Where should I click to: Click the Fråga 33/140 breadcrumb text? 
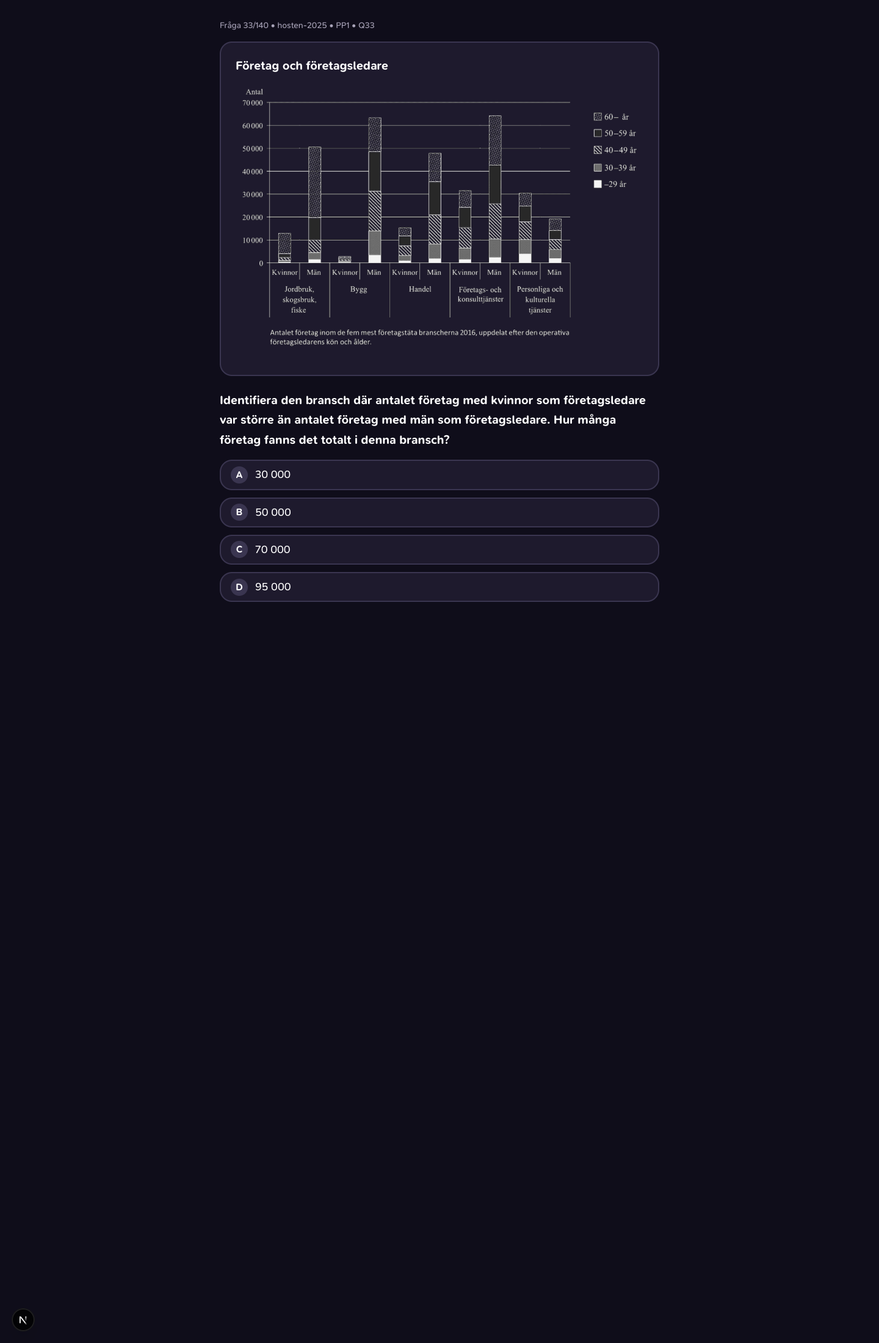coord(244,26)
